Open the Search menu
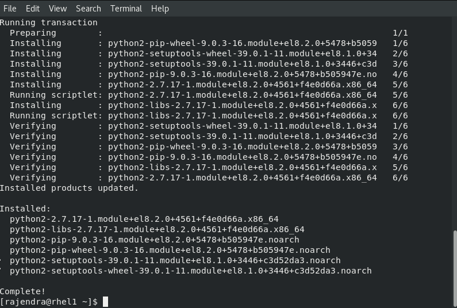The image size is (457, 308). click(x=89, y=8)
